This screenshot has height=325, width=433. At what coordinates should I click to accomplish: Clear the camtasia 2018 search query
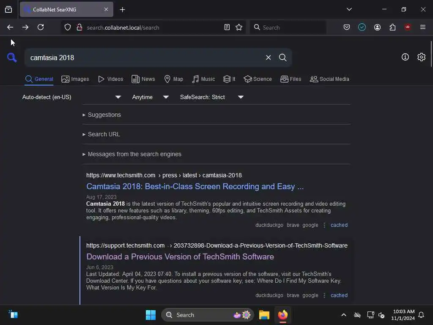coord(268,58)
